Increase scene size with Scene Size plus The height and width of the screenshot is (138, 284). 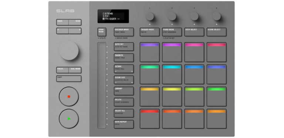[x=132, y=83]
